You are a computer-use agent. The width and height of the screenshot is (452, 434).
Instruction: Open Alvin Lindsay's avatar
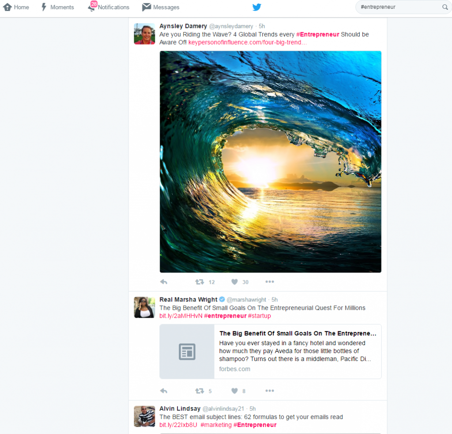(x=144, y=416)
